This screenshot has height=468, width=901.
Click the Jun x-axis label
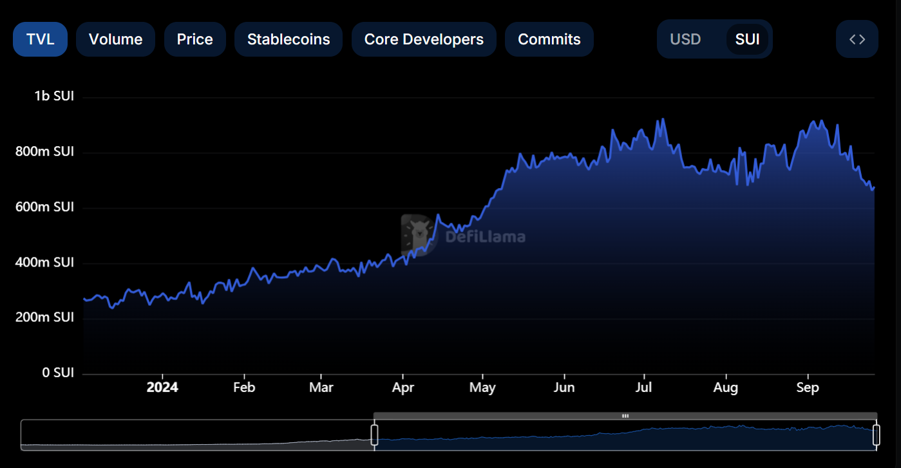point(564,388)
